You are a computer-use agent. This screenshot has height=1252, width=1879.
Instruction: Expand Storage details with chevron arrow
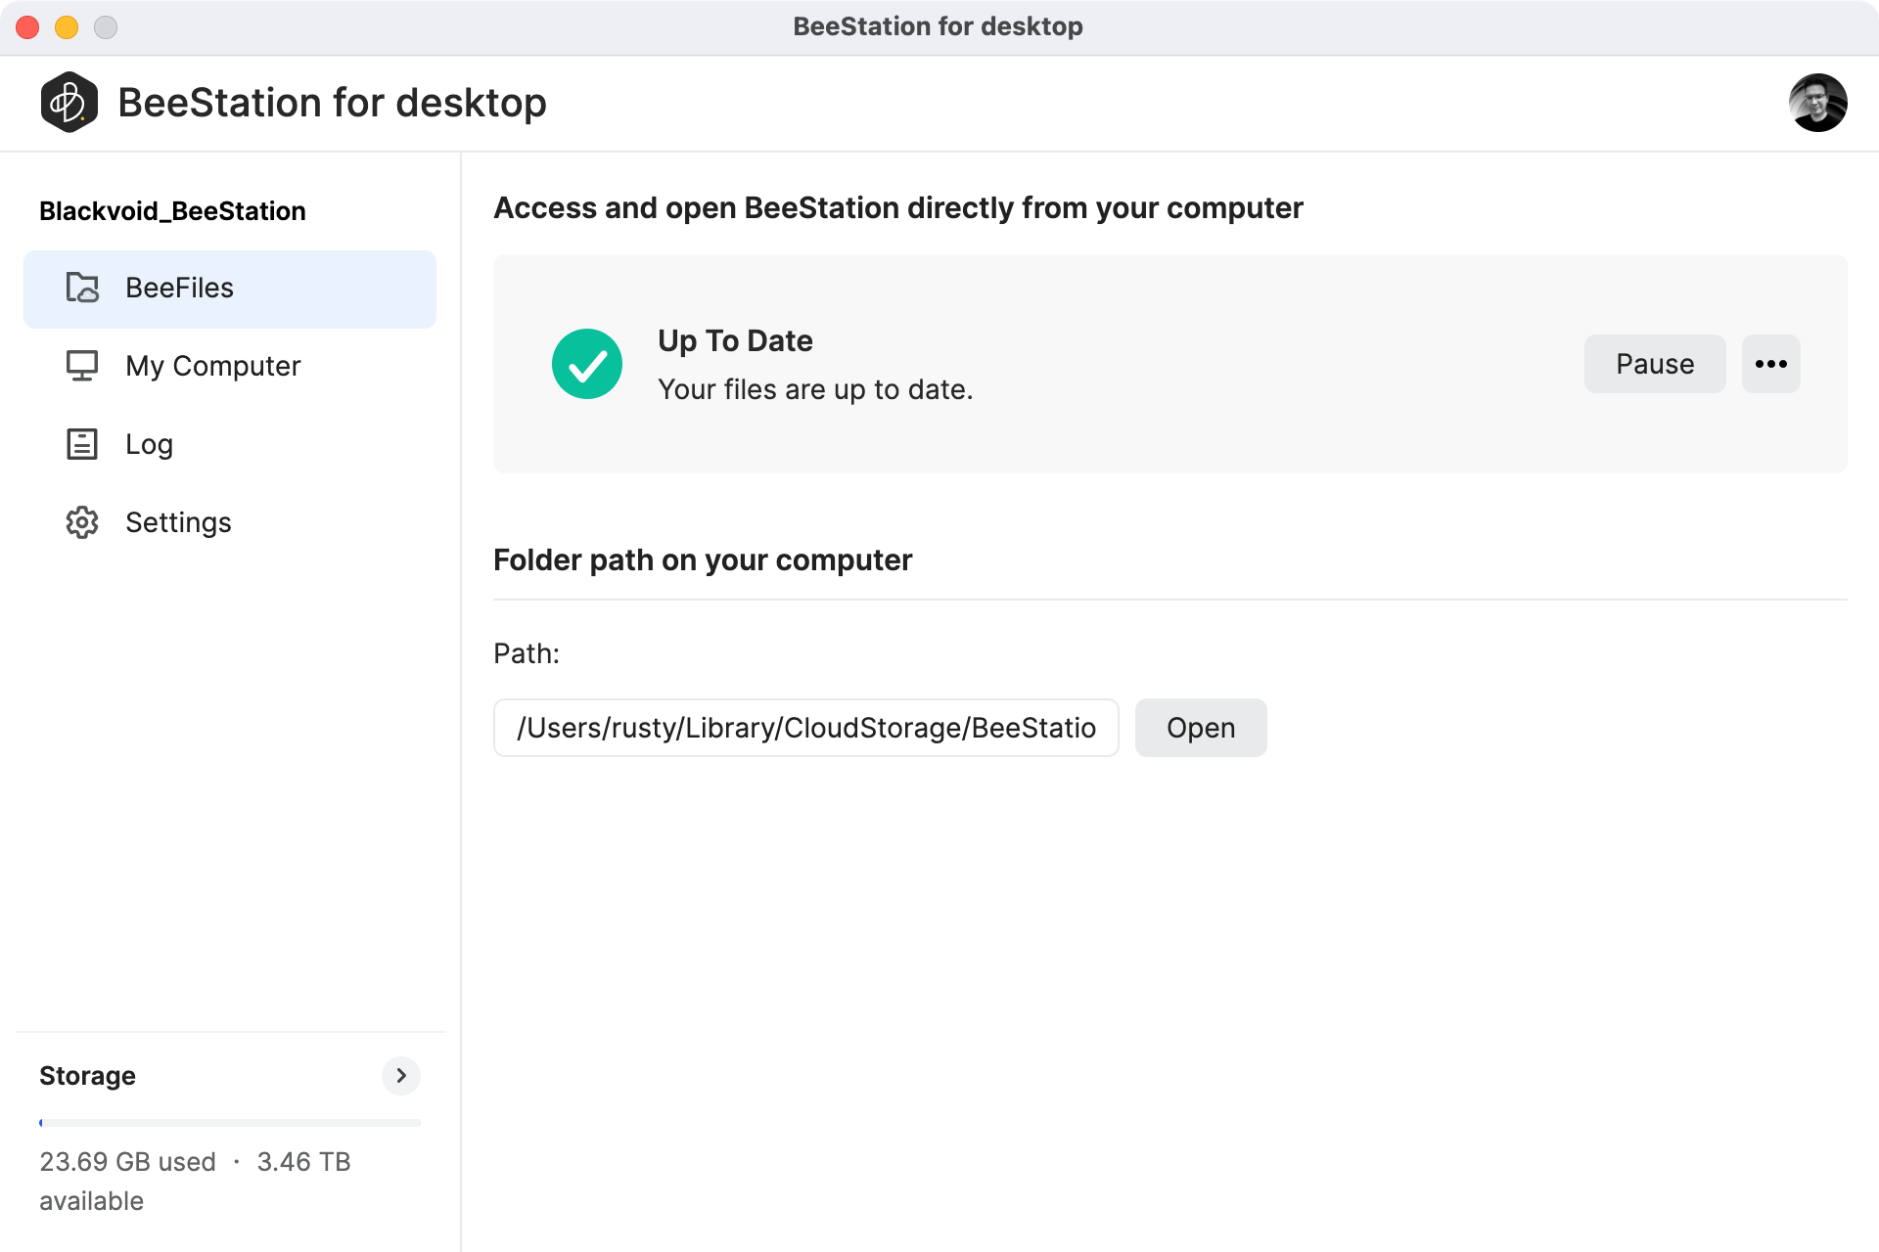click(401, 1076)
